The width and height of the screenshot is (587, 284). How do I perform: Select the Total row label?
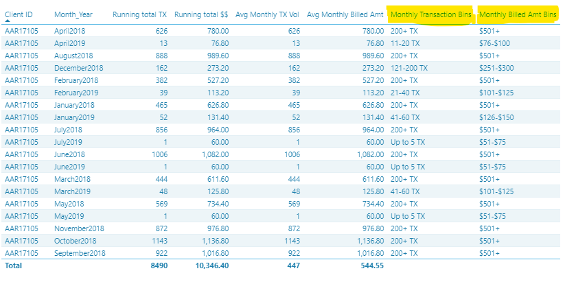click(x=14, y=265)
